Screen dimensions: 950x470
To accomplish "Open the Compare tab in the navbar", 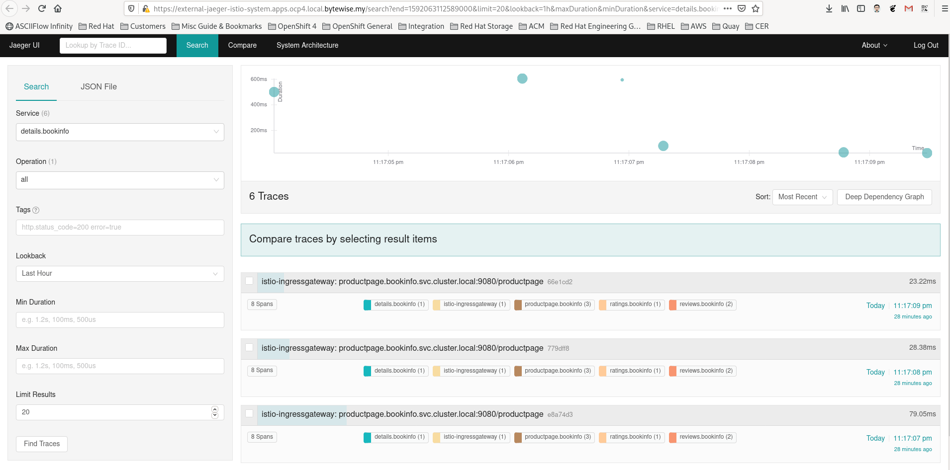I will click(242, 45).
